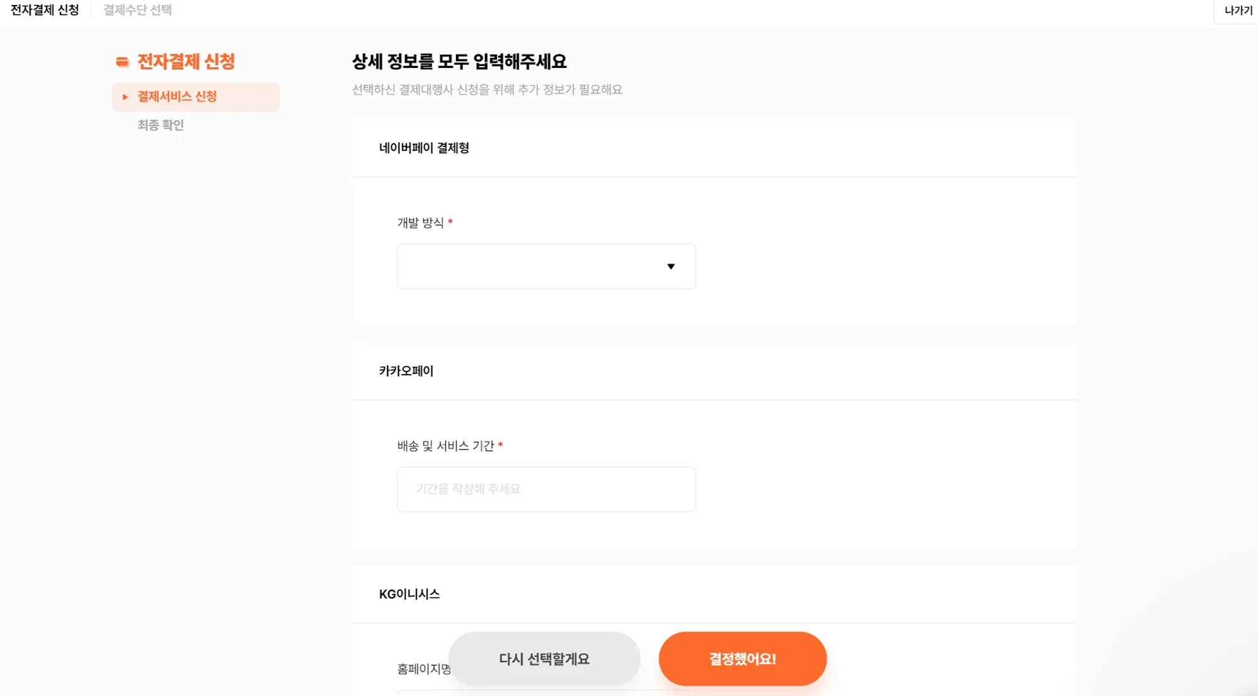The width and height of the screenshot is (1258, 696).
Task: Click the 전자결제 신청 title in top bar
Action: 45,10
